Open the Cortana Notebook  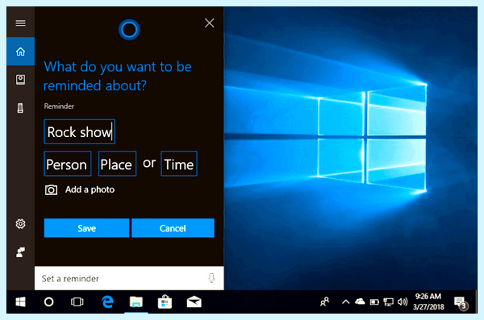[x=20, y=80]
